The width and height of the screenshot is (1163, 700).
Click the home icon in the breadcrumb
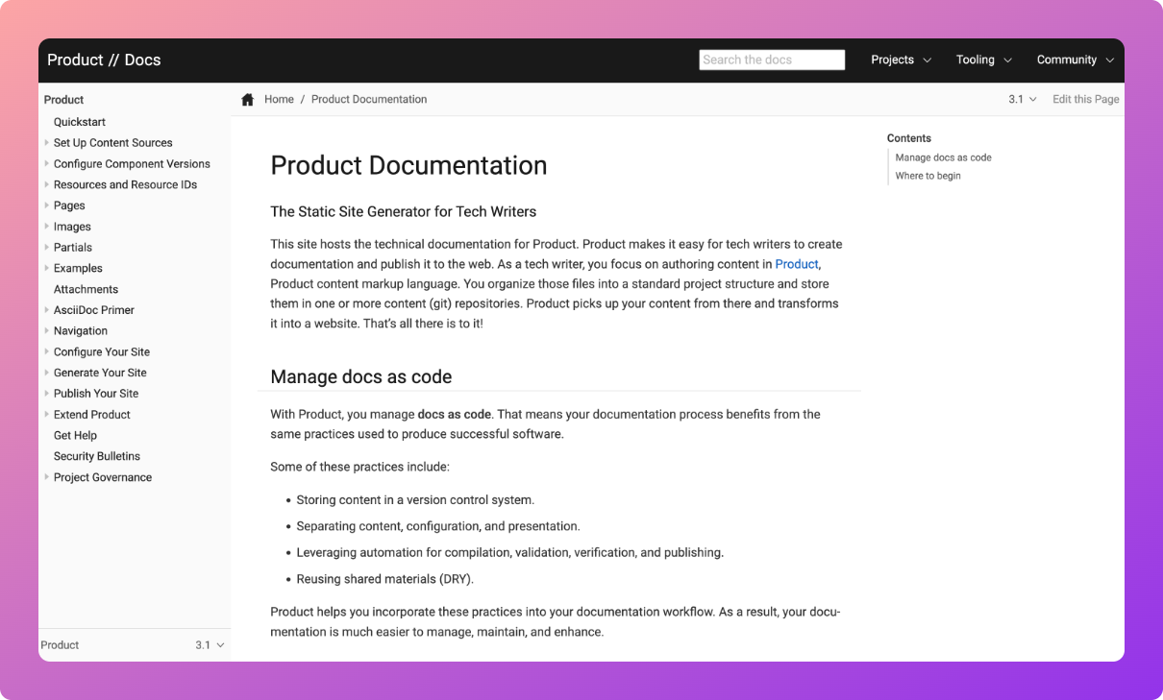click(247, 99)
